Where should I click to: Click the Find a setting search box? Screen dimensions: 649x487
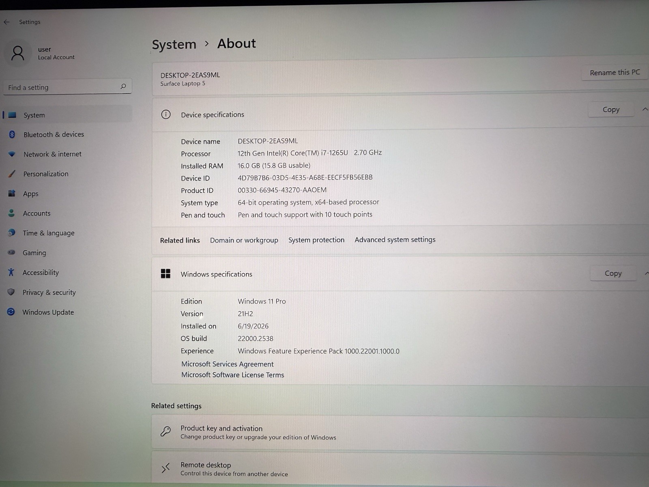point(67,87)
